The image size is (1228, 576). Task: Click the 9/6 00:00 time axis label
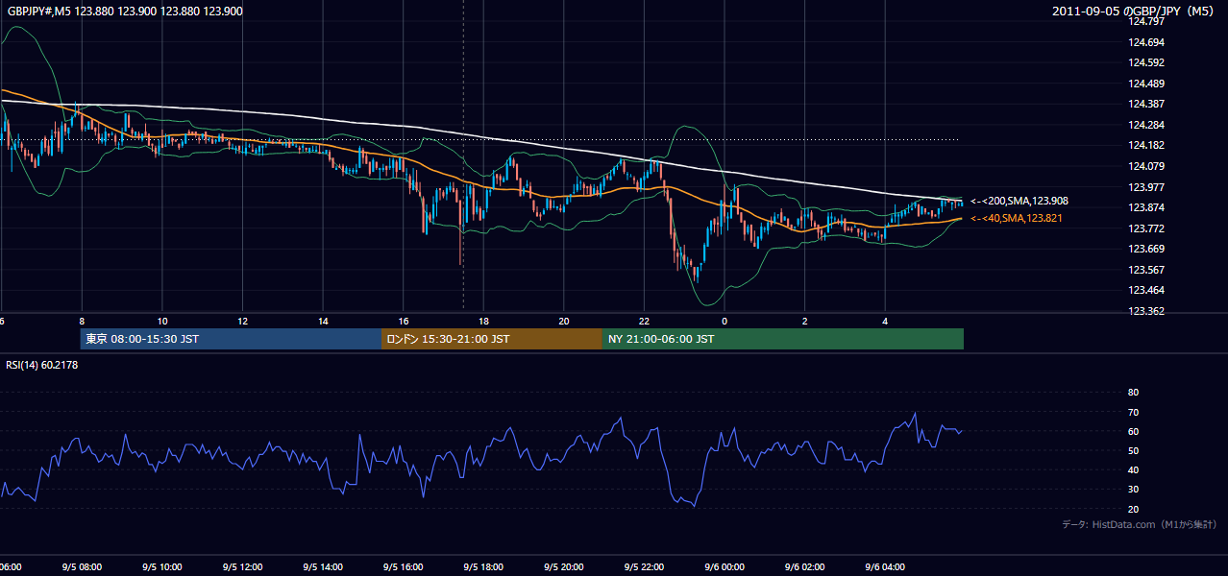[x=725, y=567]
